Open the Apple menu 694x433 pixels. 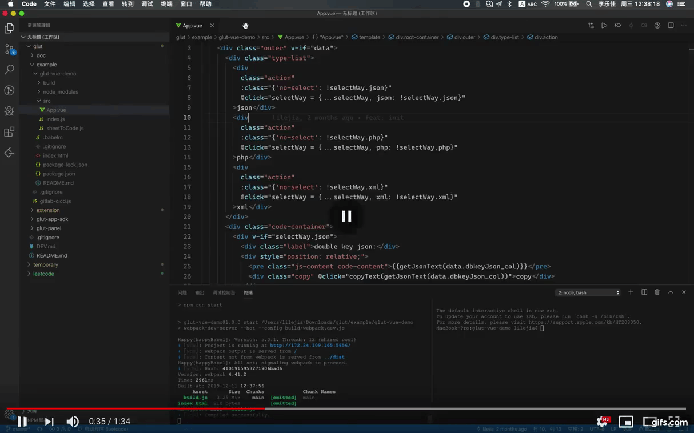(10, 4)
